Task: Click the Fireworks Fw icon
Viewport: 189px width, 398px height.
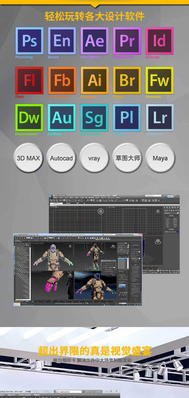Action: (x=160, y=80)
